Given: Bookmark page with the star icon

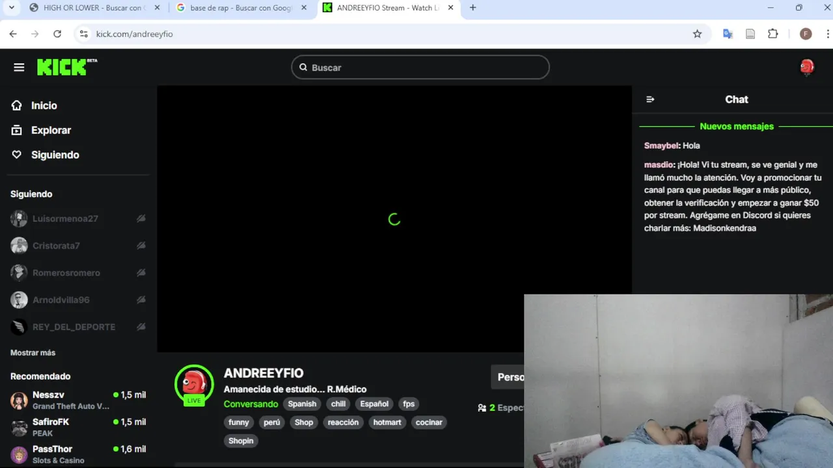Looking at the screenshot, I should coord(697,34).
